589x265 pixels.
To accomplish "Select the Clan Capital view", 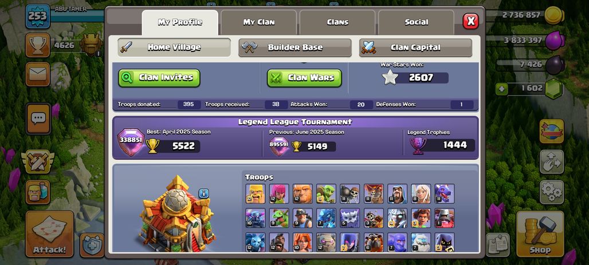I will click(x=415, y=48).
